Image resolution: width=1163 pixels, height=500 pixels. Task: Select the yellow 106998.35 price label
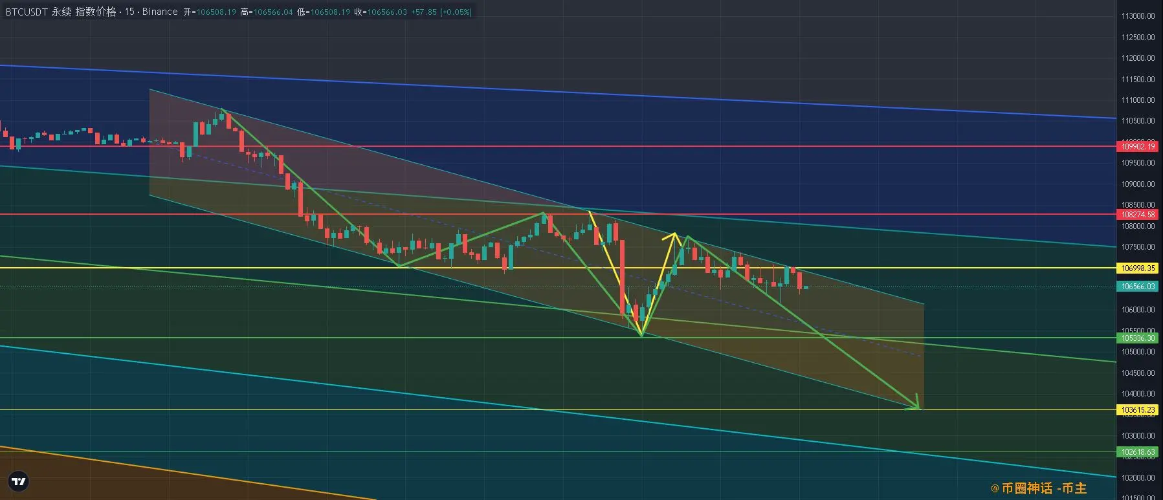tap(1138, 268)
